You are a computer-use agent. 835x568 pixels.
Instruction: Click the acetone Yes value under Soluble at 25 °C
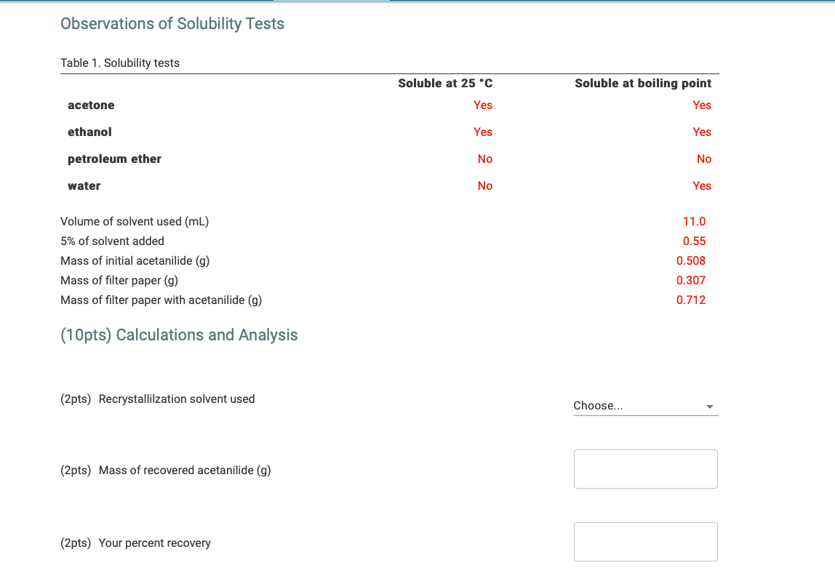click(x=483, y=105)
